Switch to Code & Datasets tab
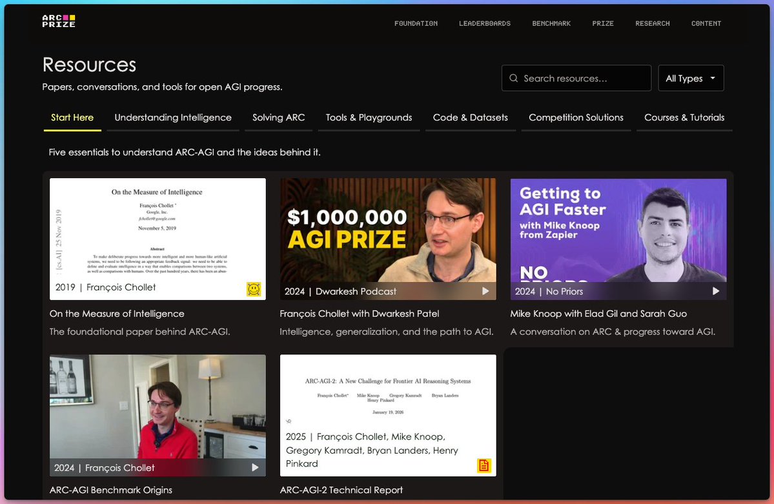The image size is (774, 504). point(471,117)
